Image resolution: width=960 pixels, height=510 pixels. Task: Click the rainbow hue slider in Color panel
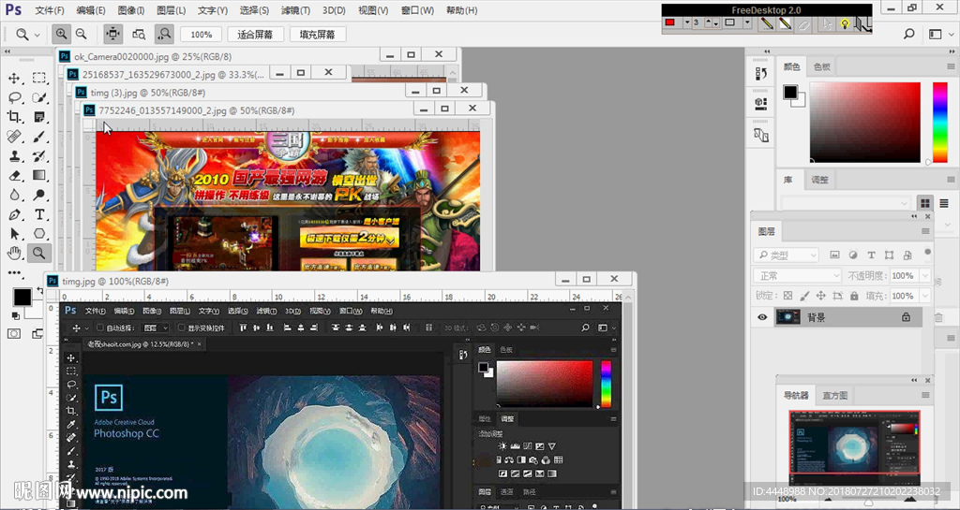pos(939,123)
